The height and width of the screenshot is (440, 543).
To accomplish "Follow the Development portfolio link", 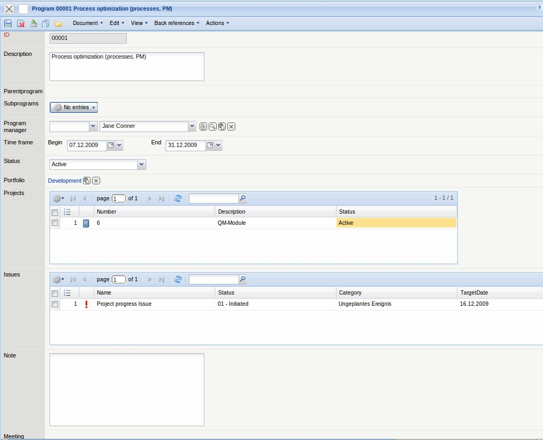I will (x=64, y=181).
